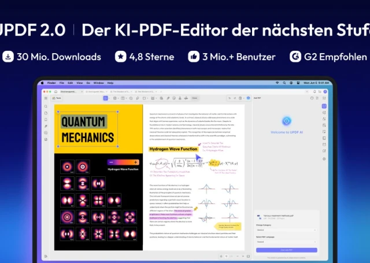Click the notification bell icon
Screen dimensions: 370x263
click(x=314, y=91)
